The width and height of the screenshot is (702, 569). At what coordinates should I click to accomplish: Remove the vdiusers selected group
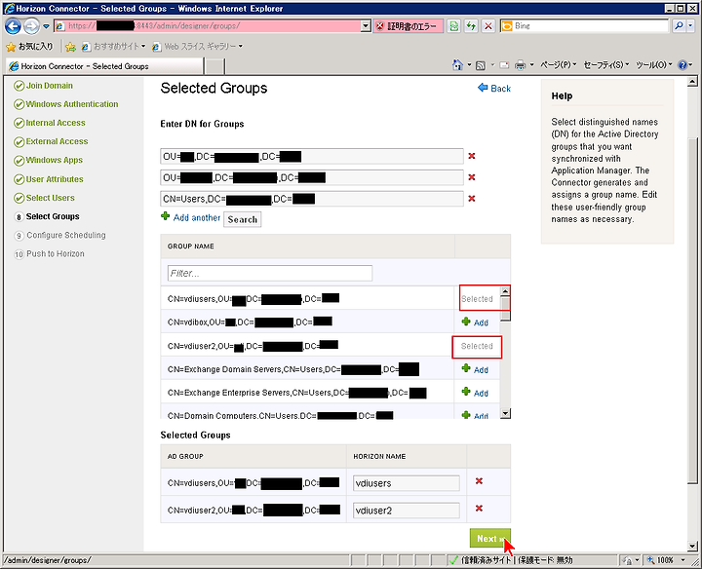[x=479, y=481]
